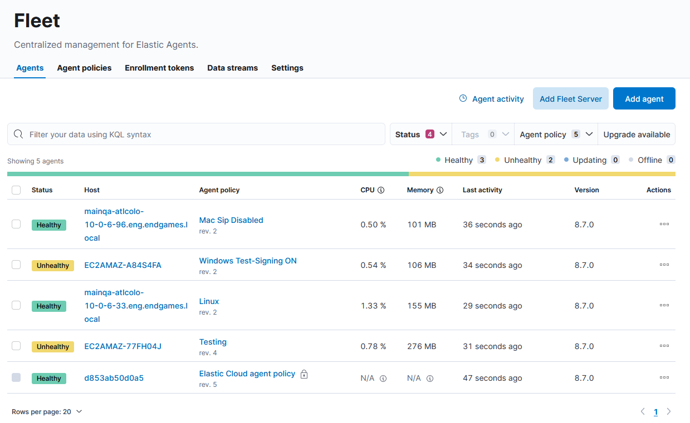The height and width of the screenshot is (423, 690).
Task: Open the Data streams tab
Action: 232,68
